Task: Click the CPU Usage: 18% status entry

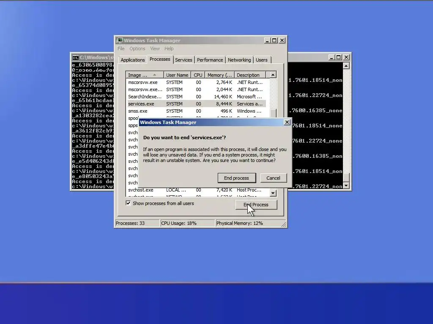Action: tap(187, 223)
